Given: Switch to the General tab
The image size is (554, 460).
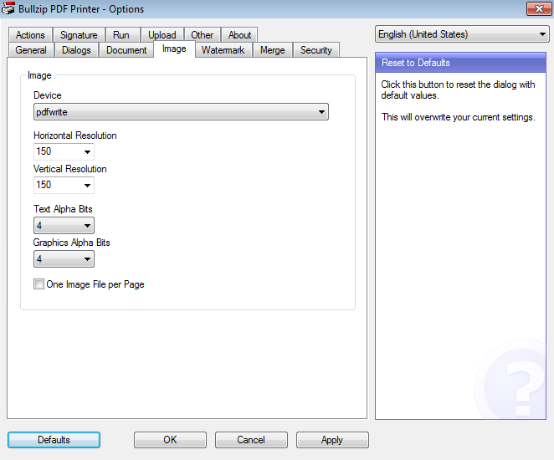Looking at the screenshot, I should 31,50.
